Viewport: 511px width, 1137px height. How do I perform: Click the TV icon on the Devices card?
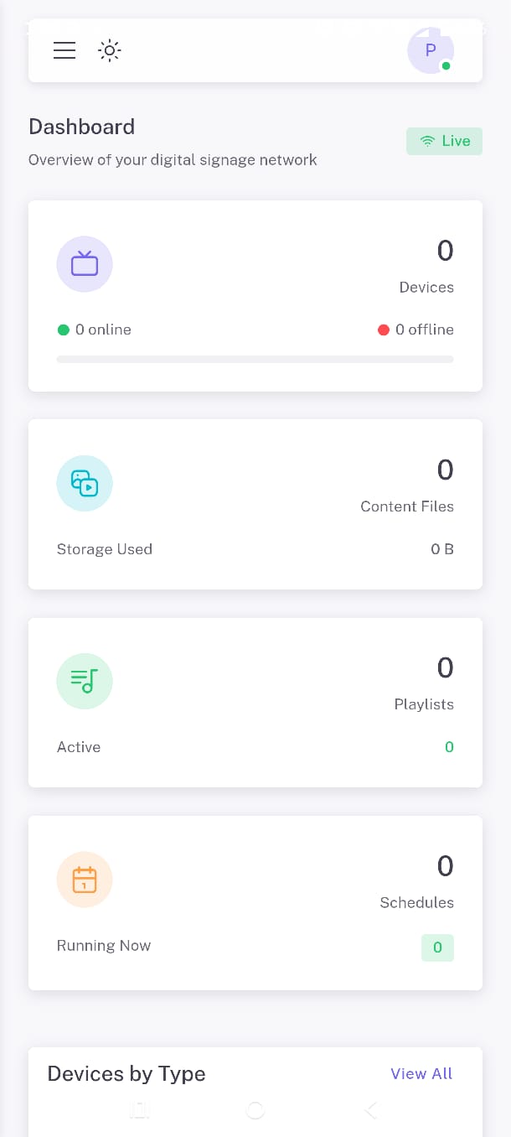[x=85, y=263]
